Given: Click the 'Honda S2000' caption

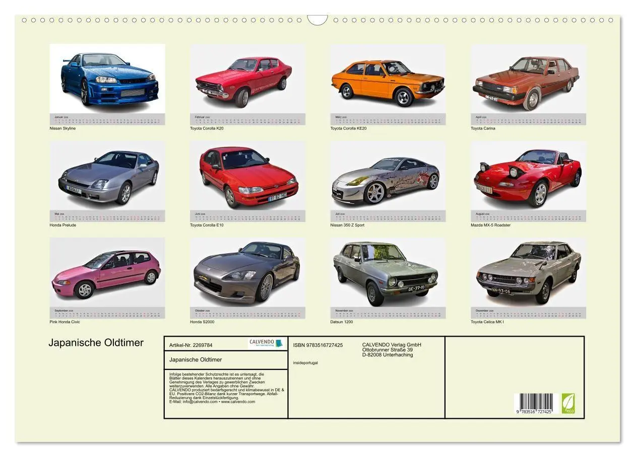Looking at the screenshot, I should 202,322.
